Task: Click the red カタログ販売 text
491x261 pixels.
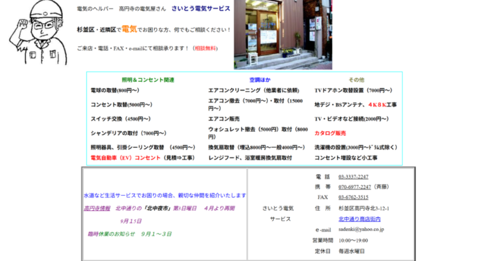Action: coord(330,133)
